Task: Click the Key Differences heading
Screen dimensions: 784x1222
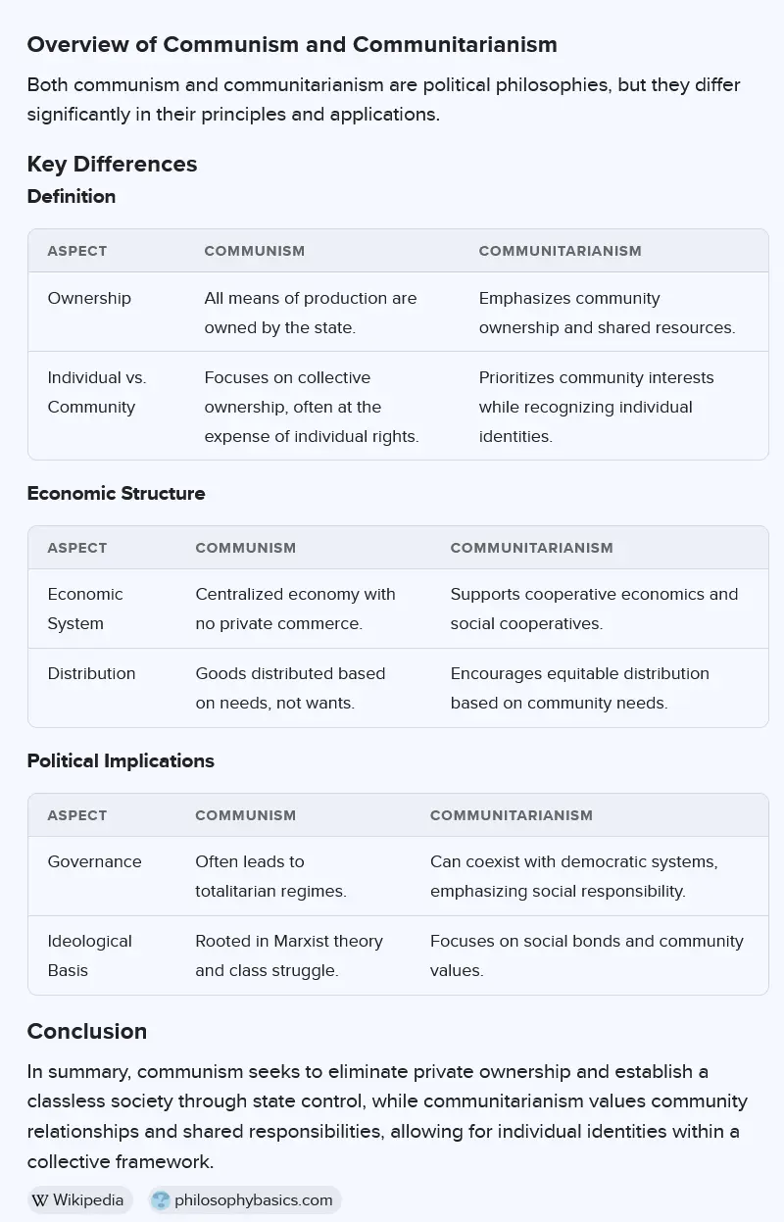Action: click(x=112, y=164)
